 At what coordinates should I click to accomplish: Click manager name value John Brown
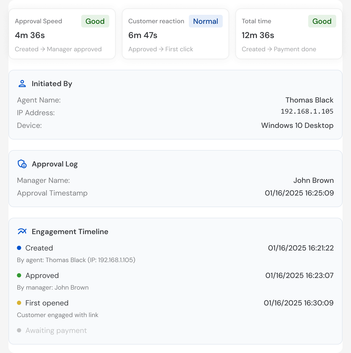313,180
